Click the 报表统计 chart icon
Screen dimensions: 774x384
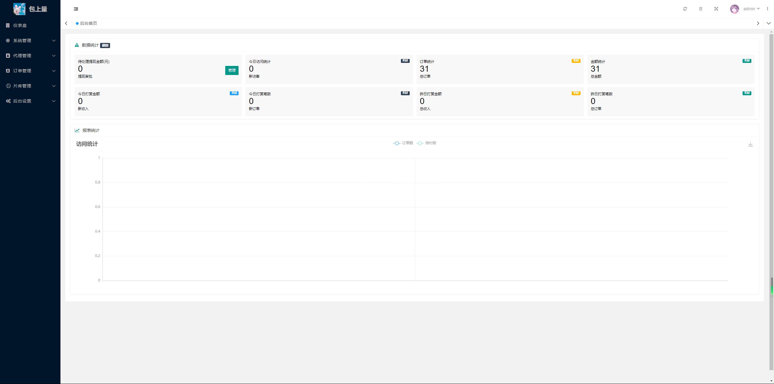point(77,130)
